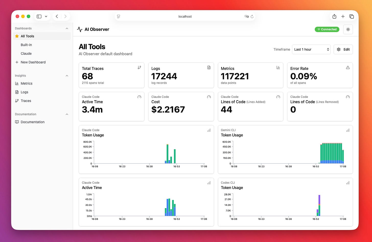Image resolution: width=372 pixels, height=242 pixels.
Task: Click the Documentation book icon
Action: point(16,122)
